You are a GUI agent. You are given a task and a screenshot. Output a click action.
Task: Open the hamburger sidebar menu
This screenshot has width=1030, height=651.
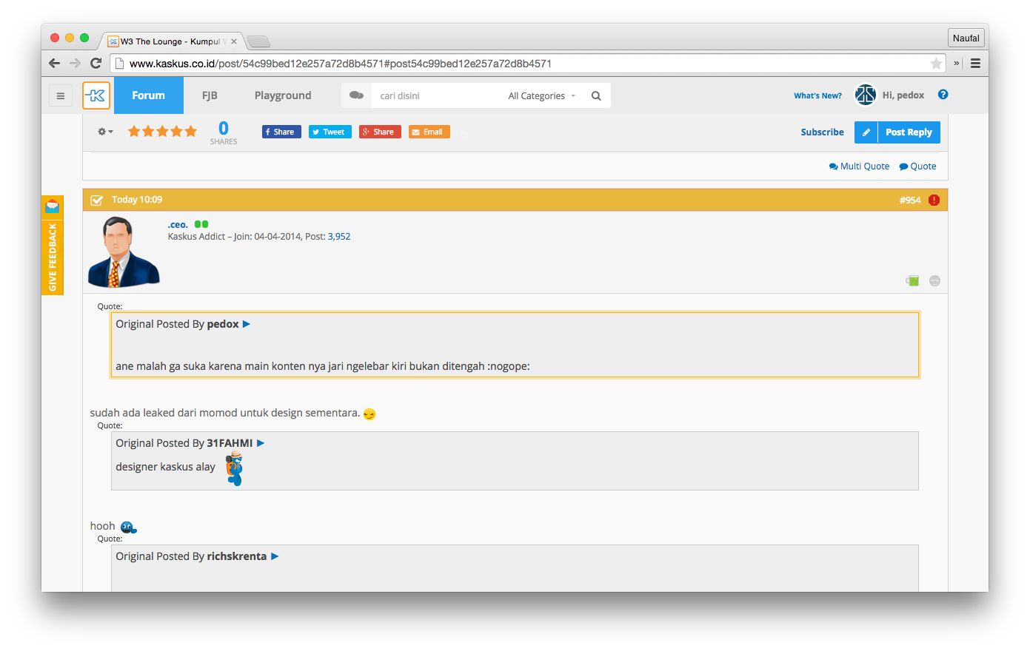tap(61, 95)
